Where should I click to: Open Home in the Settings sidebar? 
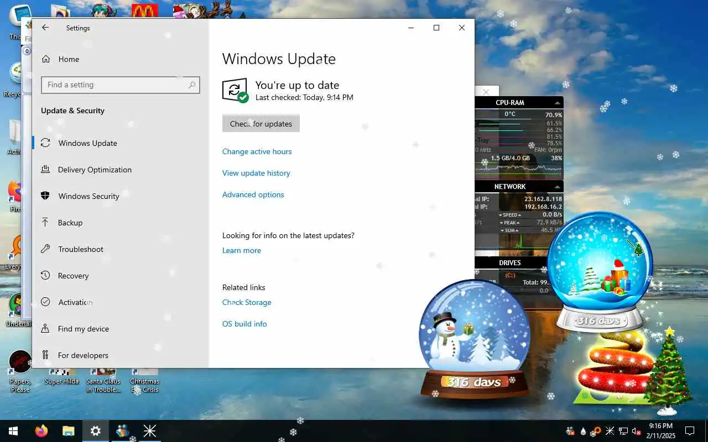[x=69, y=59]
